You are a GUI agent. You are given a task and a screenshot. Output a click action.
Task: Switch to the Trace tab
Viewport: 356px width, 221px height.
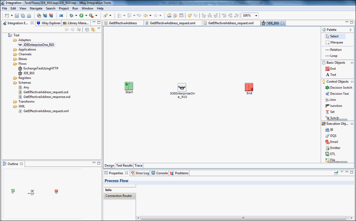pos(138,166)
